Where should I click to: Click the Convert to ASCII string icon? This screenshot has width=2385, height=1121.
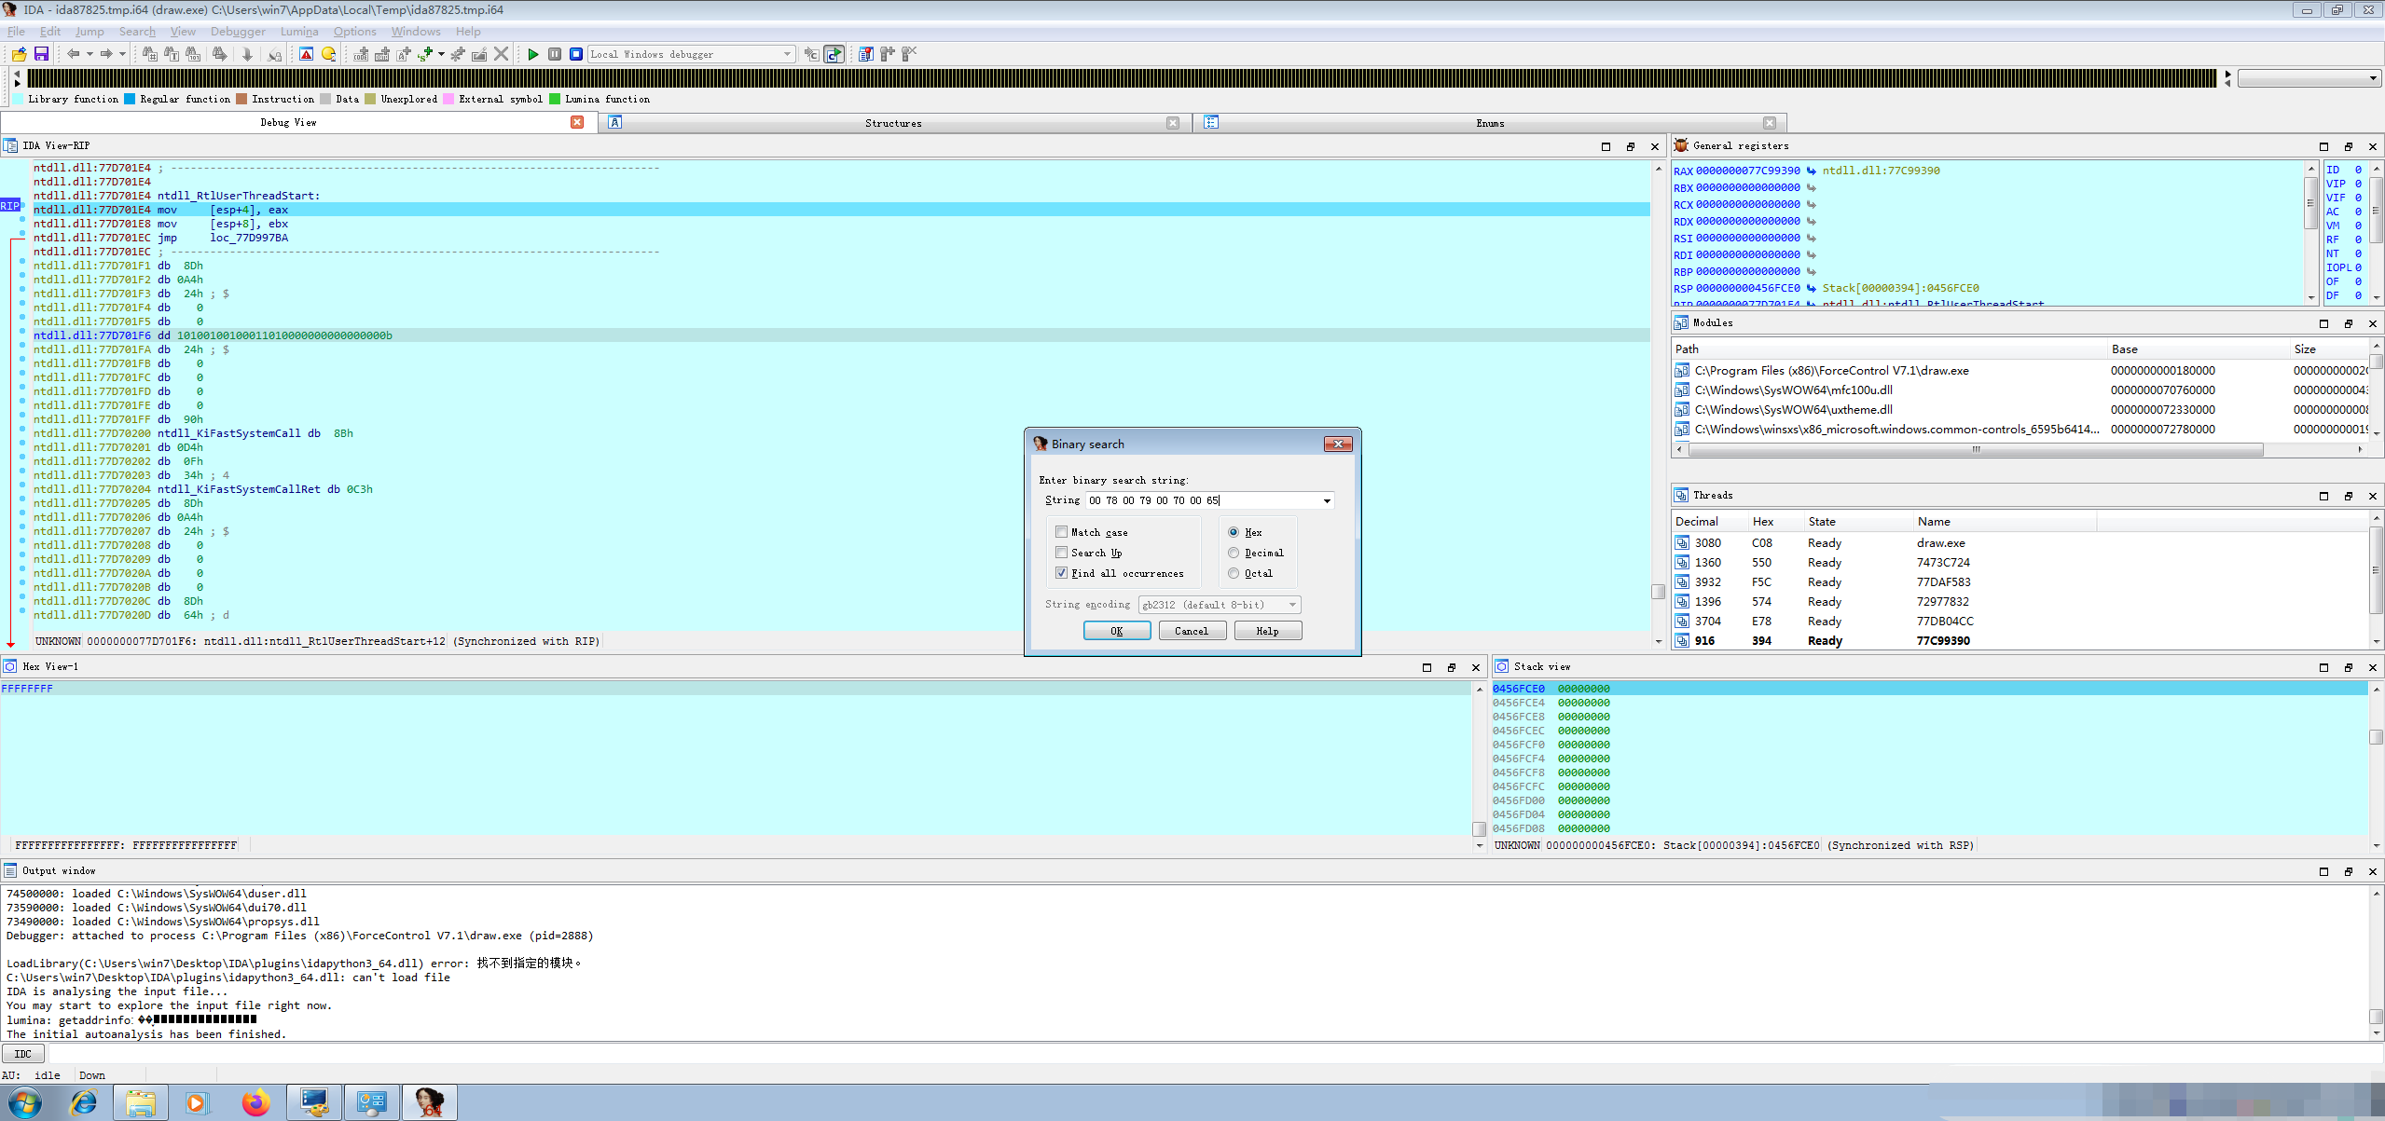tap(404, 54)
